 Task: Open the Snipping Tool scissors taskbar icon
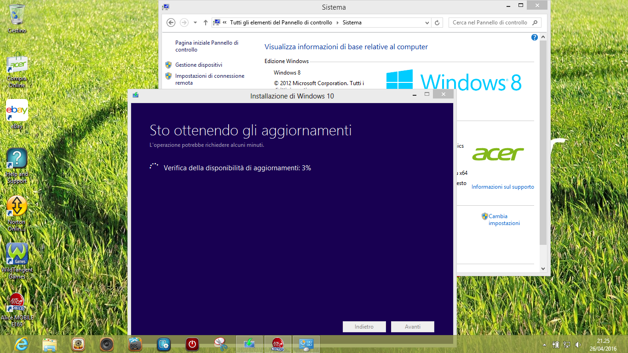pyautogui.click(x=221, y=344)
